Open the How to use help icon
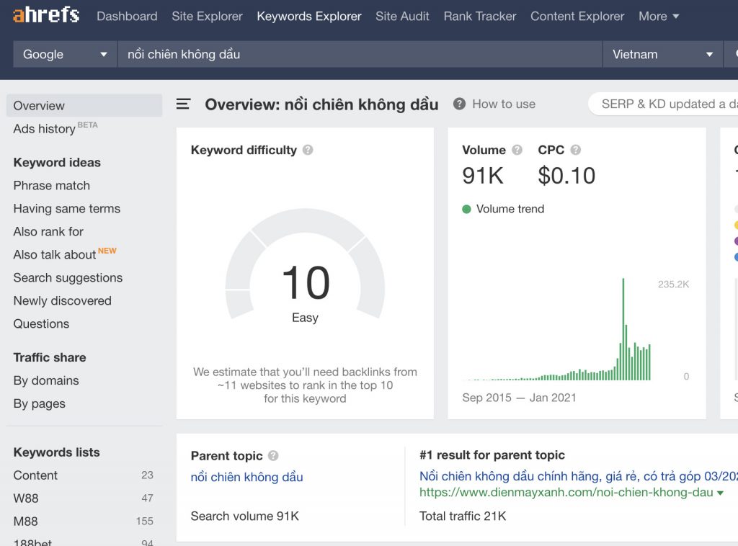Viewport: 738px width, 546px height. 459,104
